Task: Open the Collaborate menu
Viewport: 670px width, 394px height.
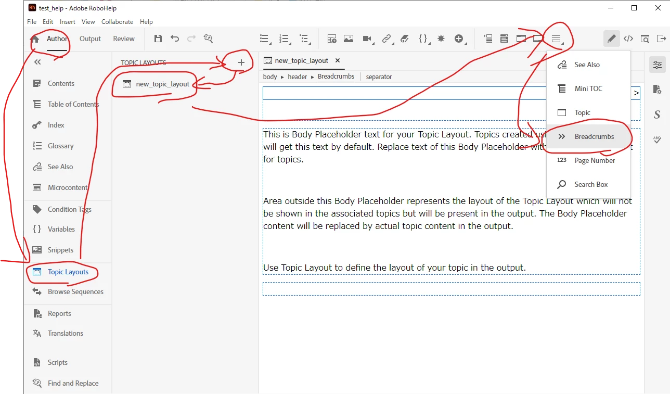Action: tap(117, 22)
